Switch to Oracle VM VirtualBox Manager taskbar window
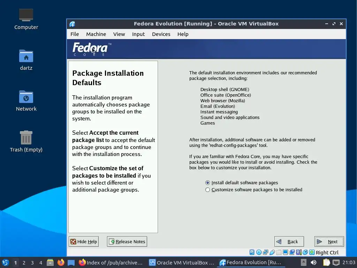 pos(181,262)
